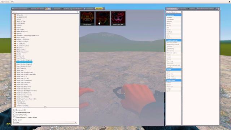Click the icon beside Poppy Playtime: Chapter 3

pos(15,64)
